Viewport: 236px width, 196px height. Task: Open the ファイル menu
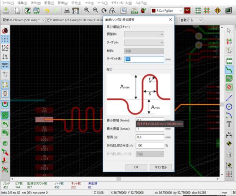click(8, 3)
